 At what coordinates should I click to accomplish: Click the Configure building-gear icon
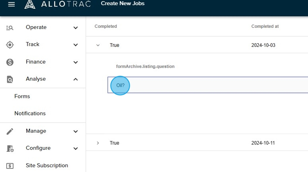10,149
